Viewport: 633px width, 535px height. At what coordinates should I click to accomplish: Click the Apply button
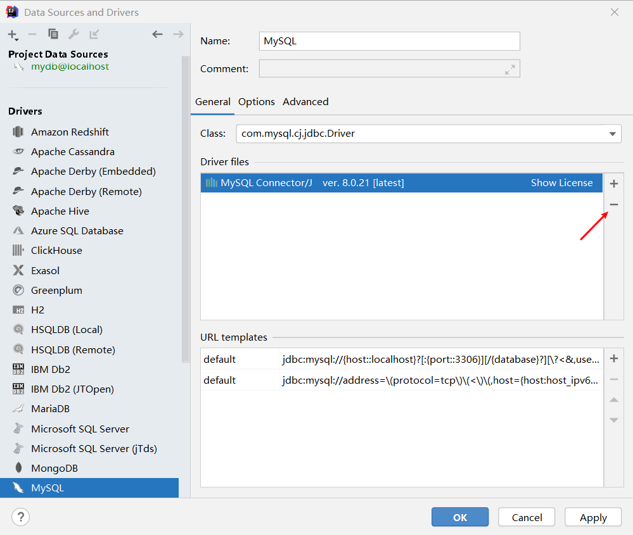point(593,517)
